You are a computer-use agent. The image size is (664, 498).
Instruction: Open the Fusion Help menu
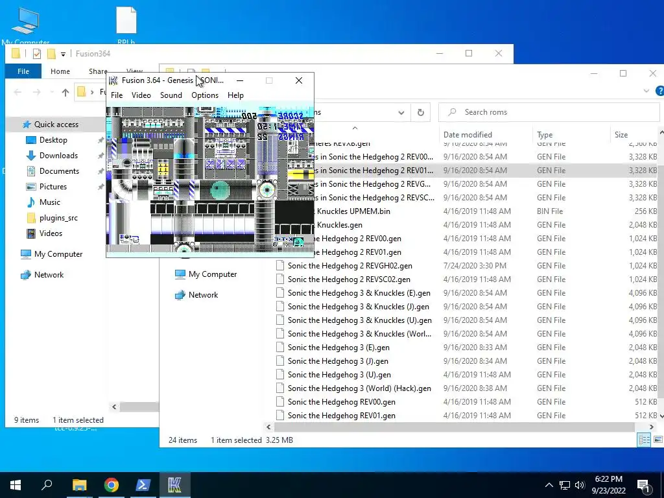pyautogui.click(x=235, y=95)
